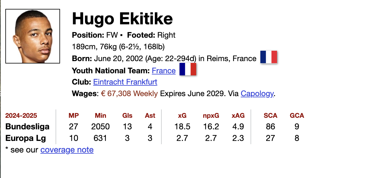Click the xAG column header
The width and height of the screenshot is (384, 178).
238,116
